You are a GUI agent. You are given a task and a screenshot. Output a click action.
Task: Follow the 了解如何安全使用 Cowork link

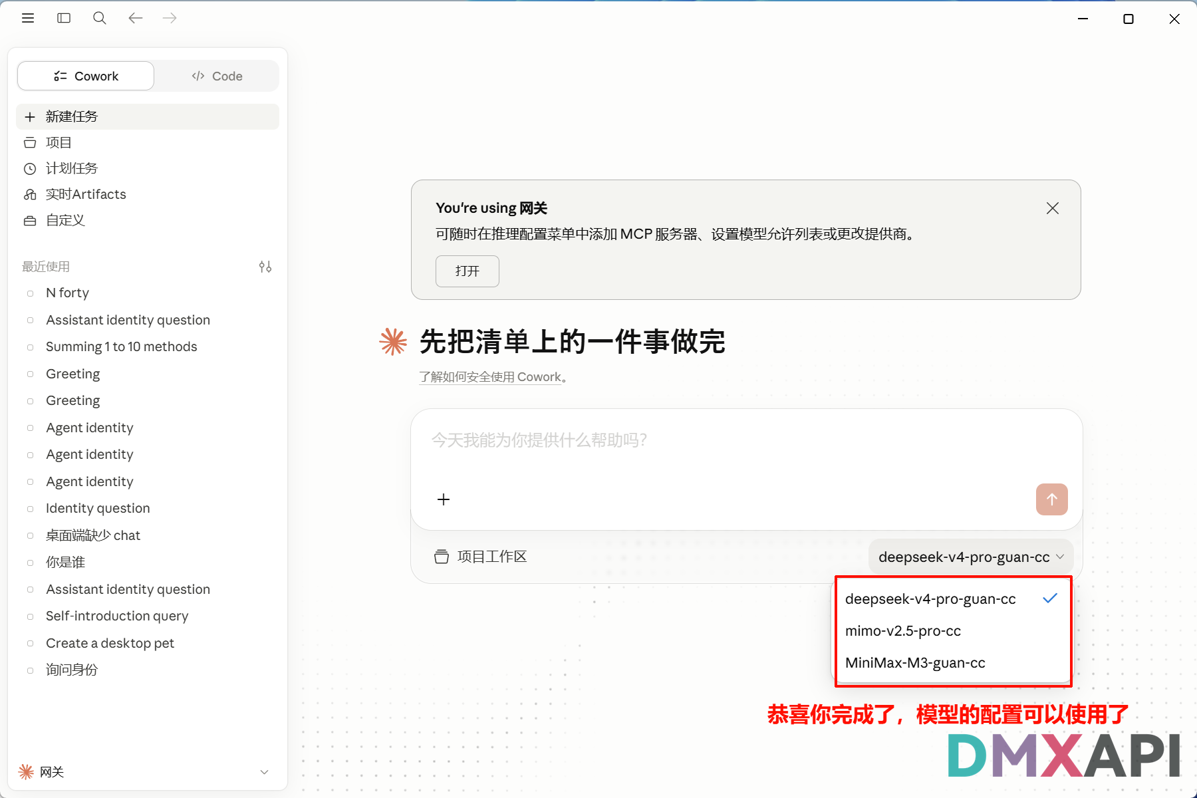pos(491,377)
